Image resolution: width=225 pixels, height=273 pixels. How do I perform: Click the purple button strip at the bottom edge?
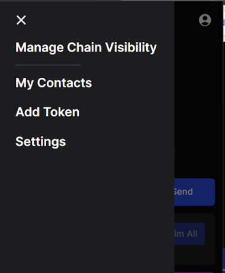(x=194, y=272)
